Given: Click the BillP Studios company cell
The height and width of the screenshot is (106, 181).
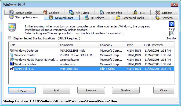Looking at the screenshot, I should pyautogui.click(x=107, y=69).
